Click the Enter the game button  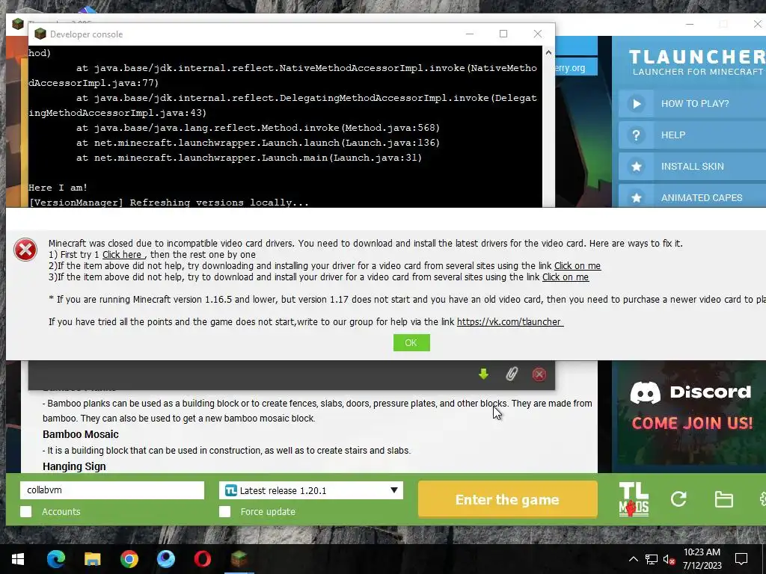(508, 499)
